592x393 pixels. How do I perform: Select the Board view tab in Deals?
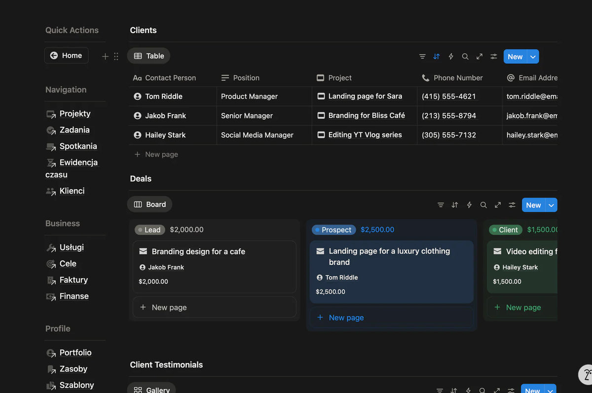coord(149,204)
